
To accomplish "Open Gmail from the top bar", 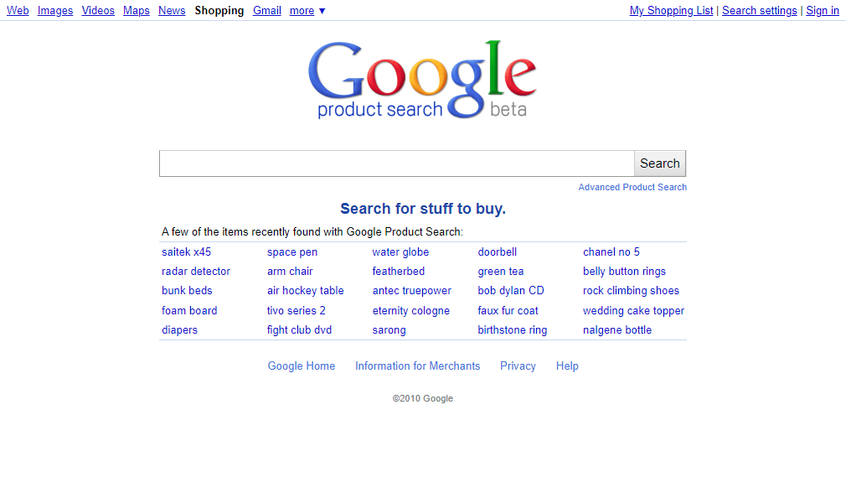I will click(267, 11).
